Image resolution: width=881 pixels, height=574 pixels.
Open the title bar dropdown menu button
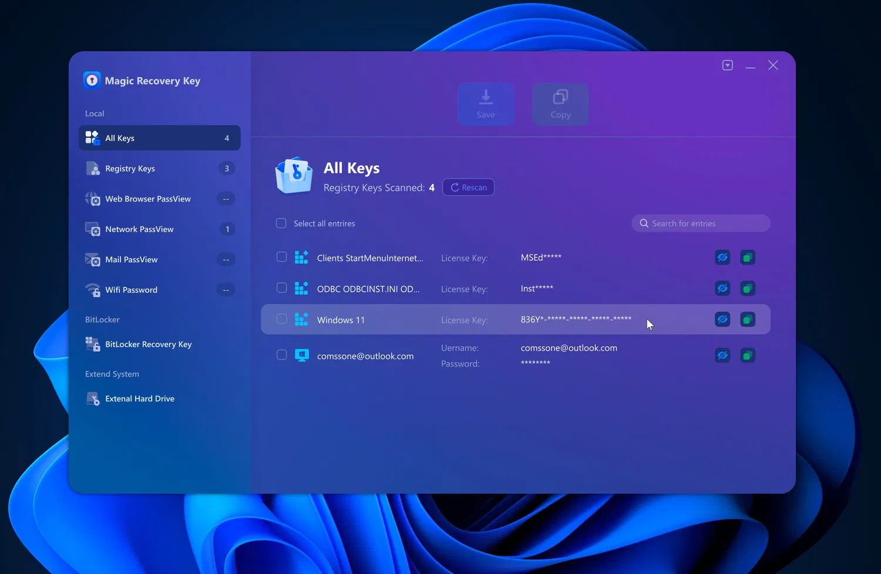(728, 65)
